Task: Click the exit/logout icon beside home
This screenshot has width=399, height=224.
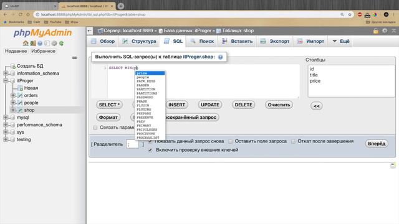Action: [x=33, y=43]
